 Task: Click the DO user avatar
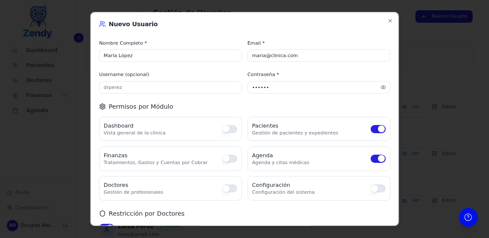point(12,226)
